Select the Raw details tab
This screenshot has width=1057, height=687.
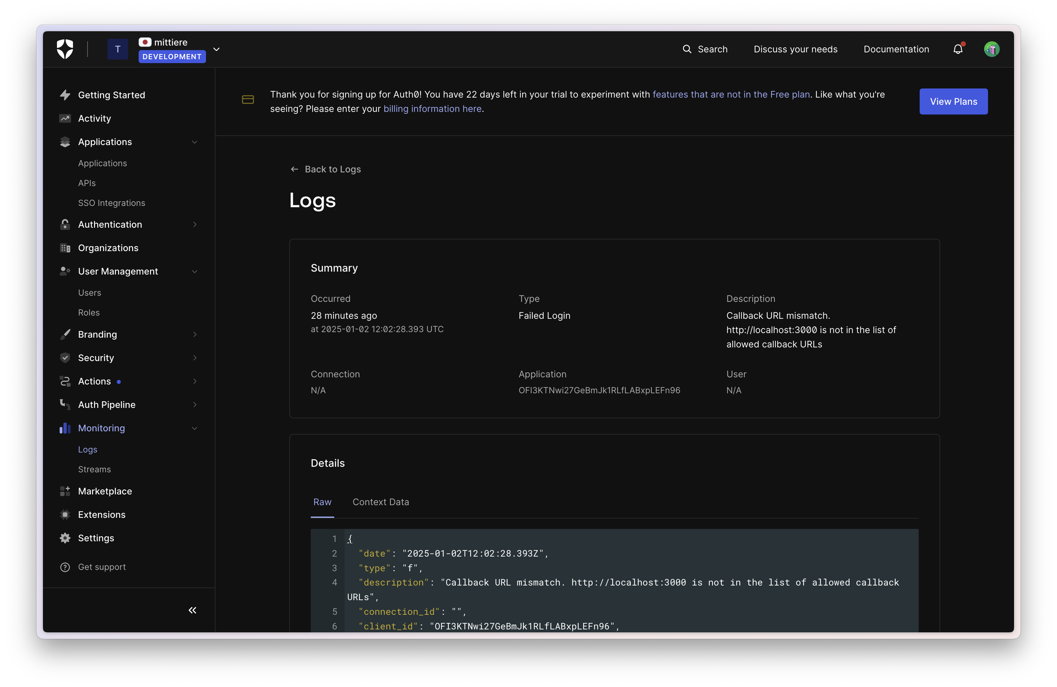pyautogui.click(x=322, y=502)
